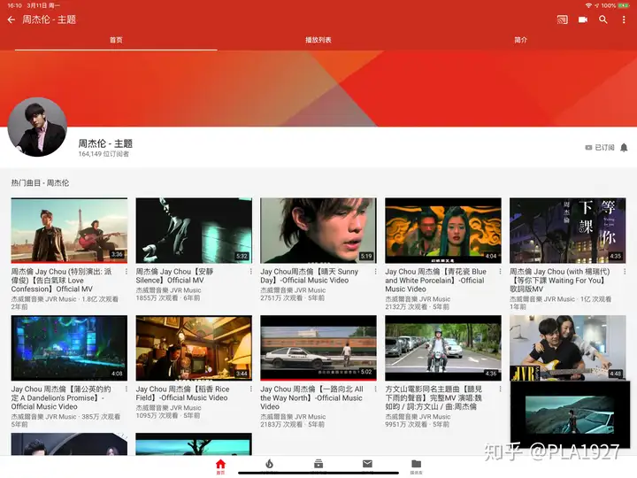Open title 青花瓷 Blue and White Porcelain
The height and width of the screenshot is (478, 637).
[436, 280]
